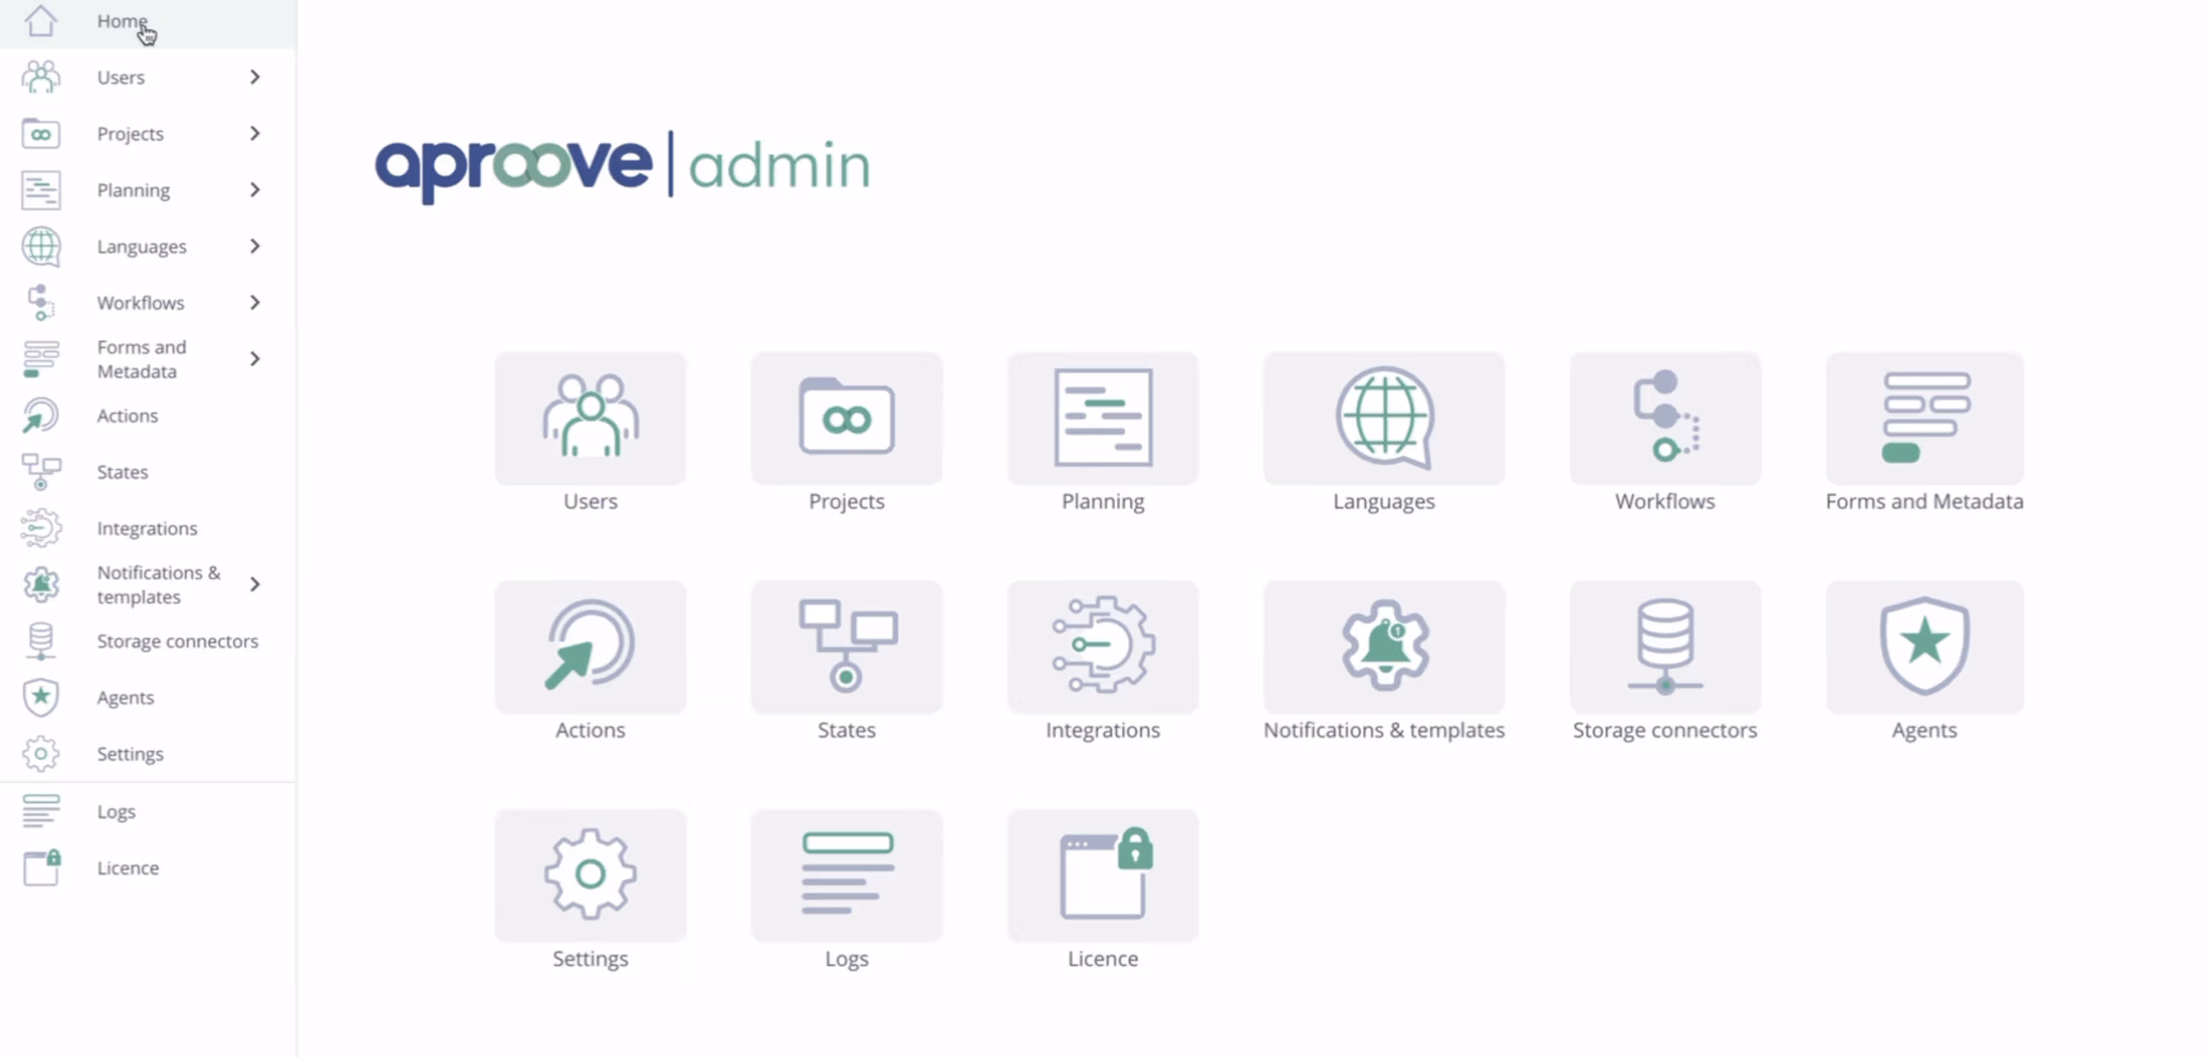Click the sidebar Logs lines icon
Screen dimensions: 2209x1057
click(x=40, y=811)
